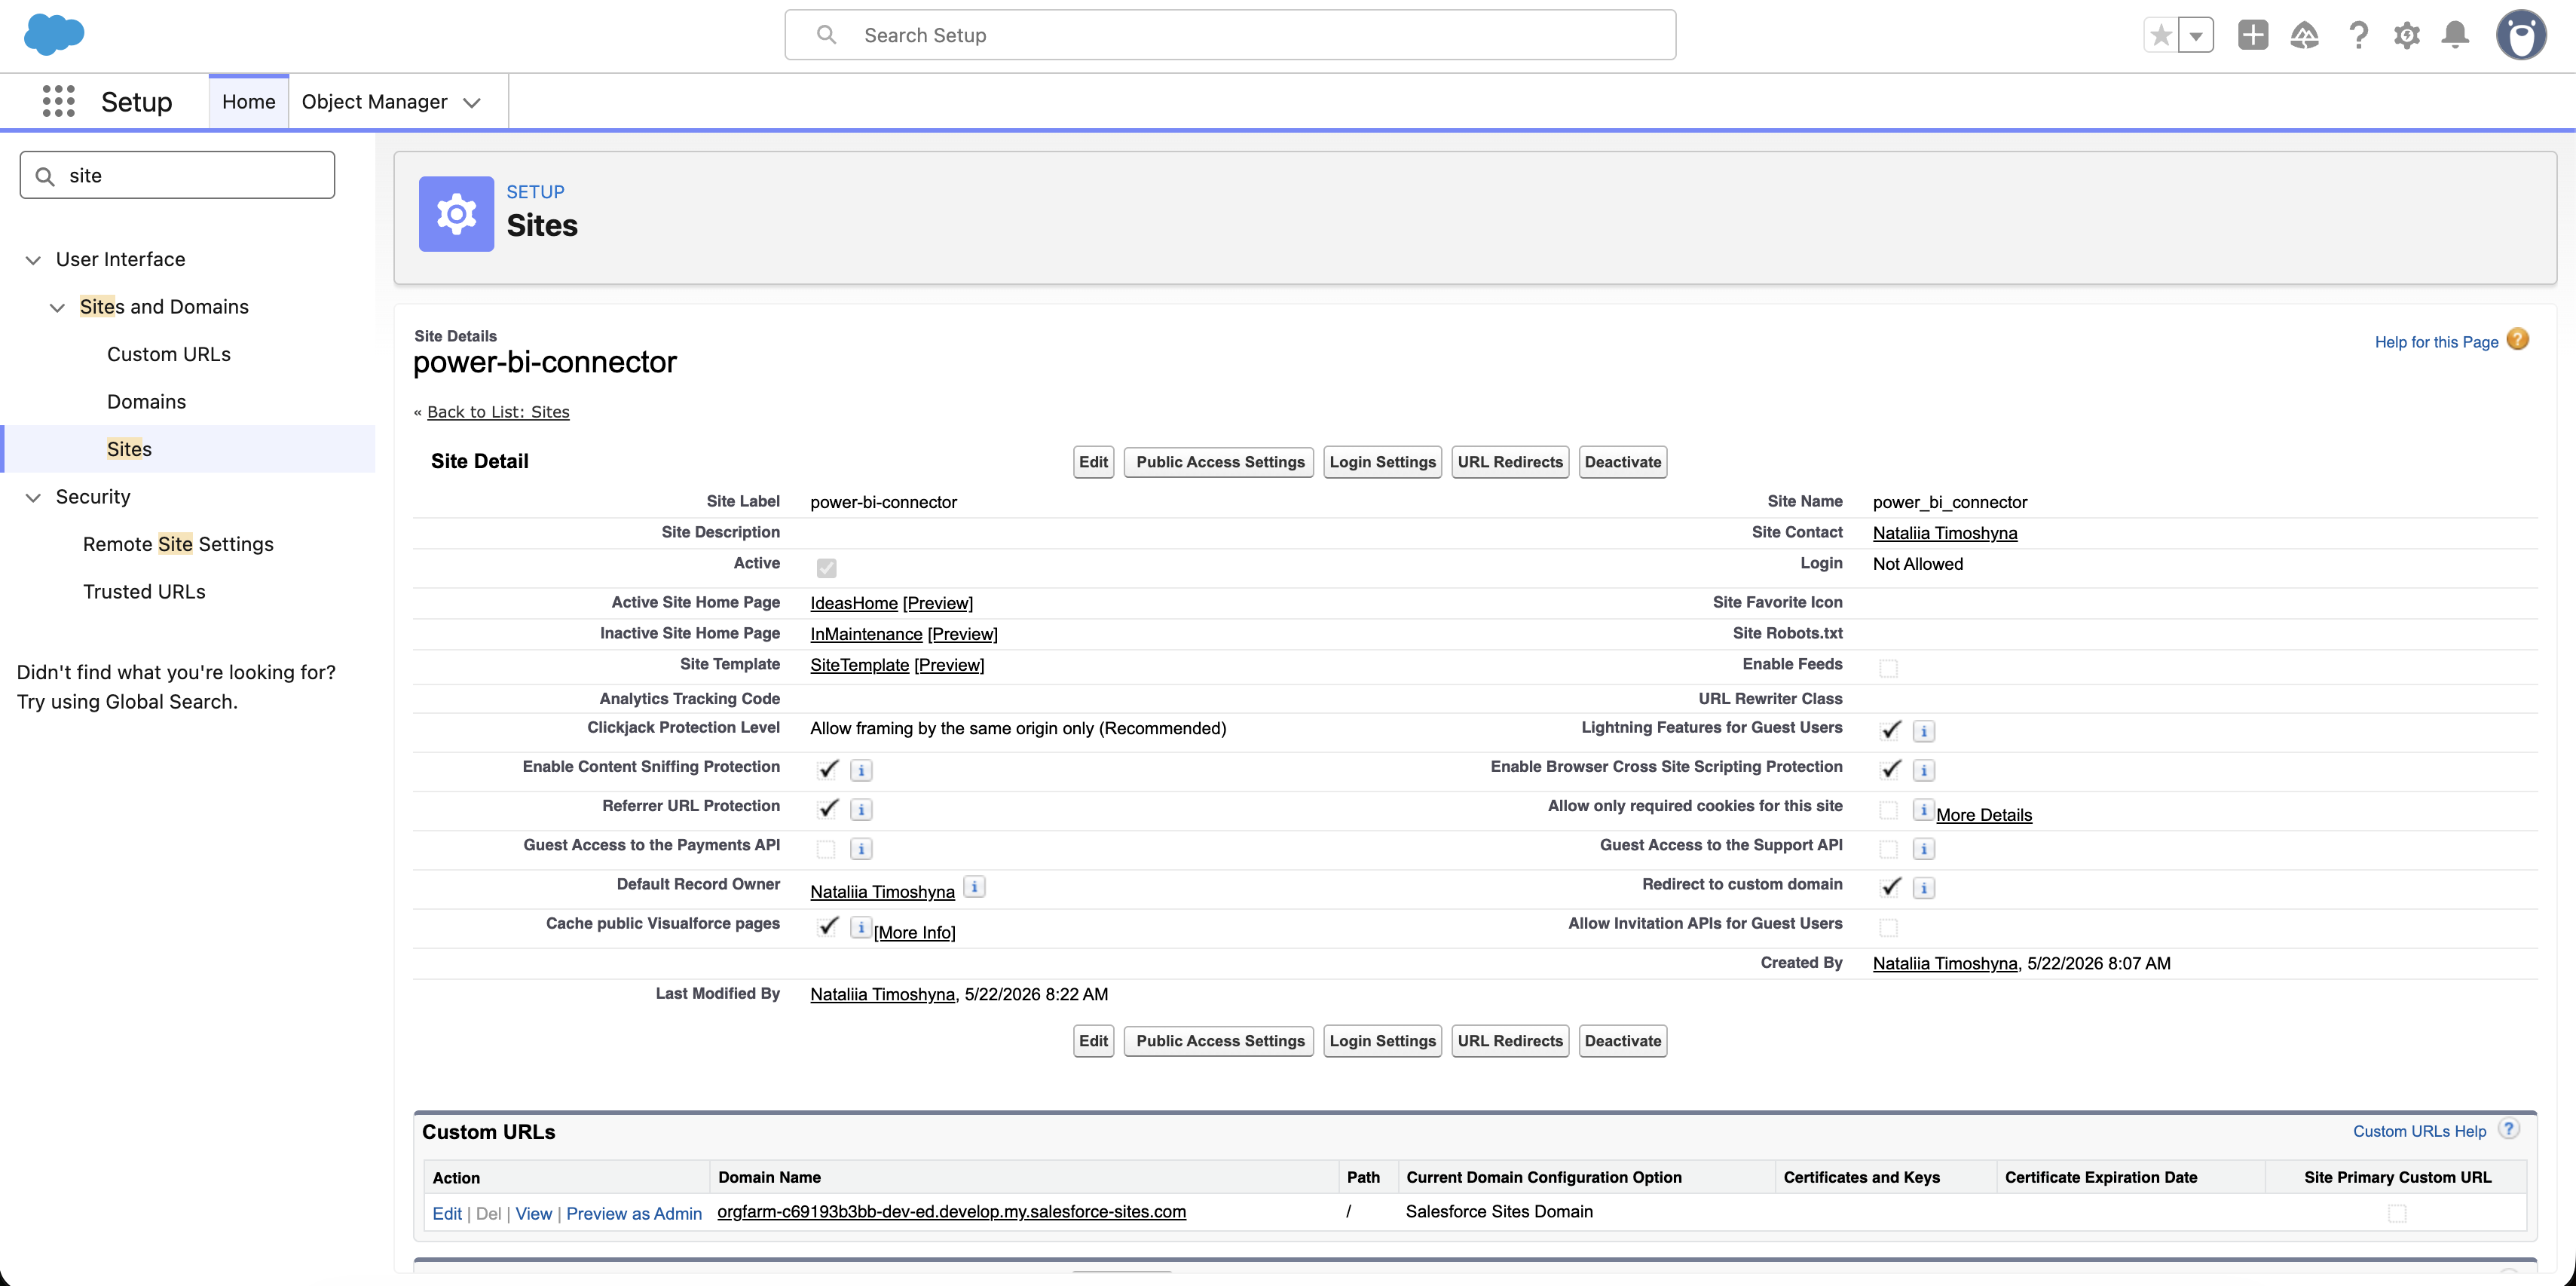Click Preview as Admin in Custom URLs
This screenshot has width=2576, height=1286.
click(x=634, y=1213)
